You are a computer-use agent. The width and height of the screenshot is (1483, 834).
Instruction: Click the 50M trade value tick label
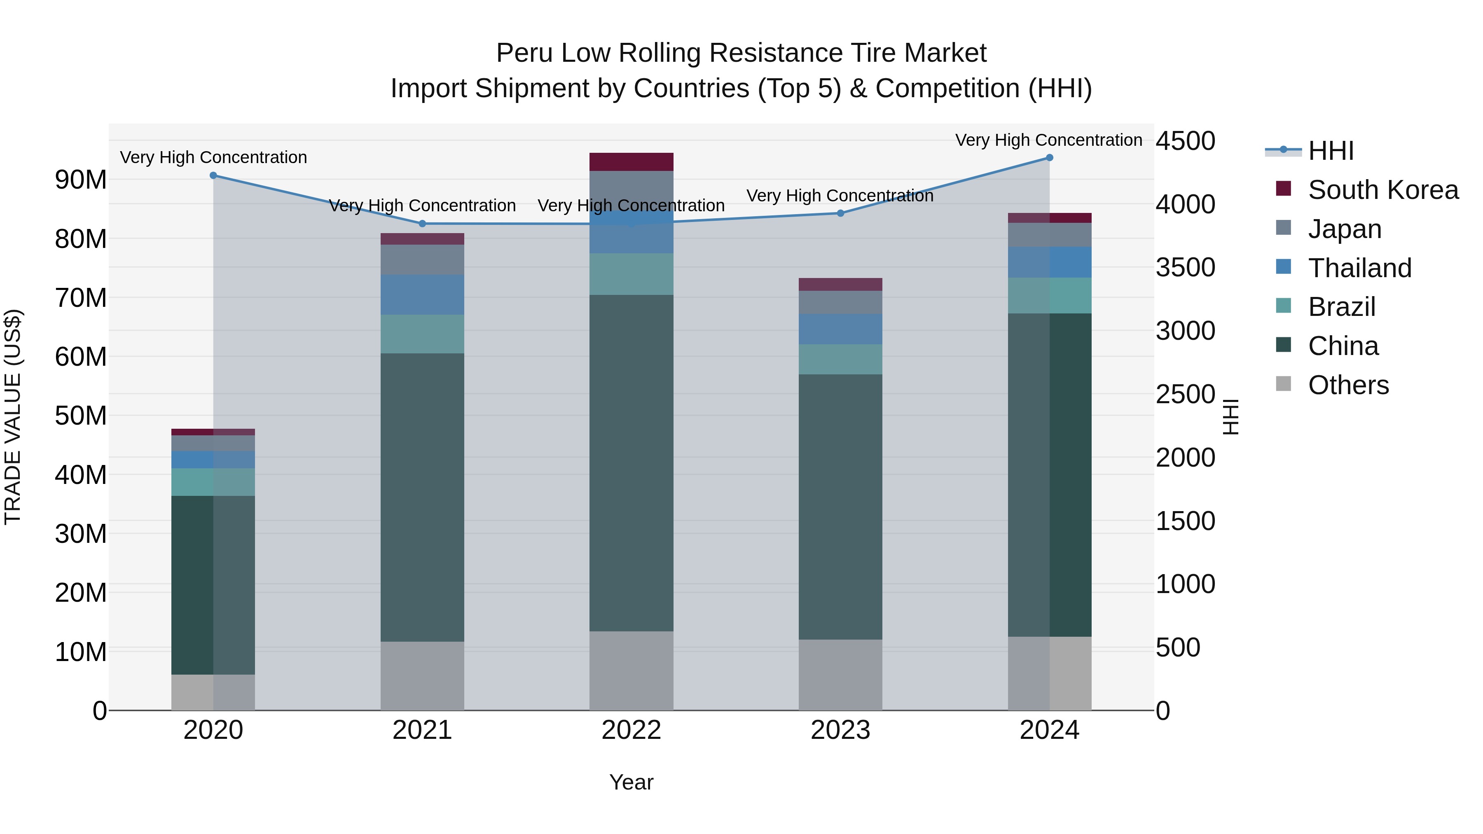tap(81, 416)
